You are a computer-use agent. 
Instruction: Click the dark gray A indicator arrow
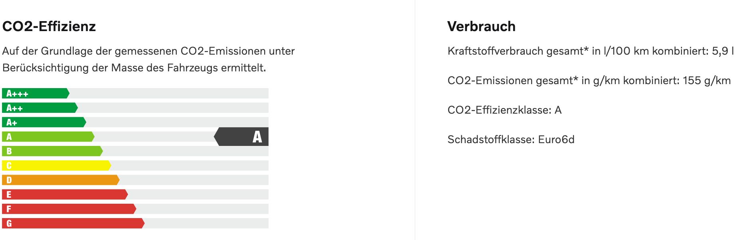(241, 137)
